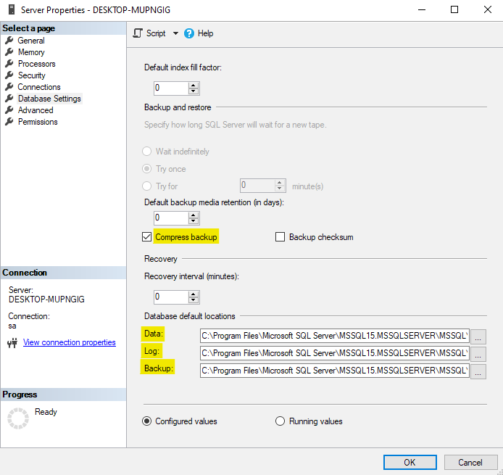Click the wrench icon next to General
This screenshot has width=503, height=475.
coord(9,41)
